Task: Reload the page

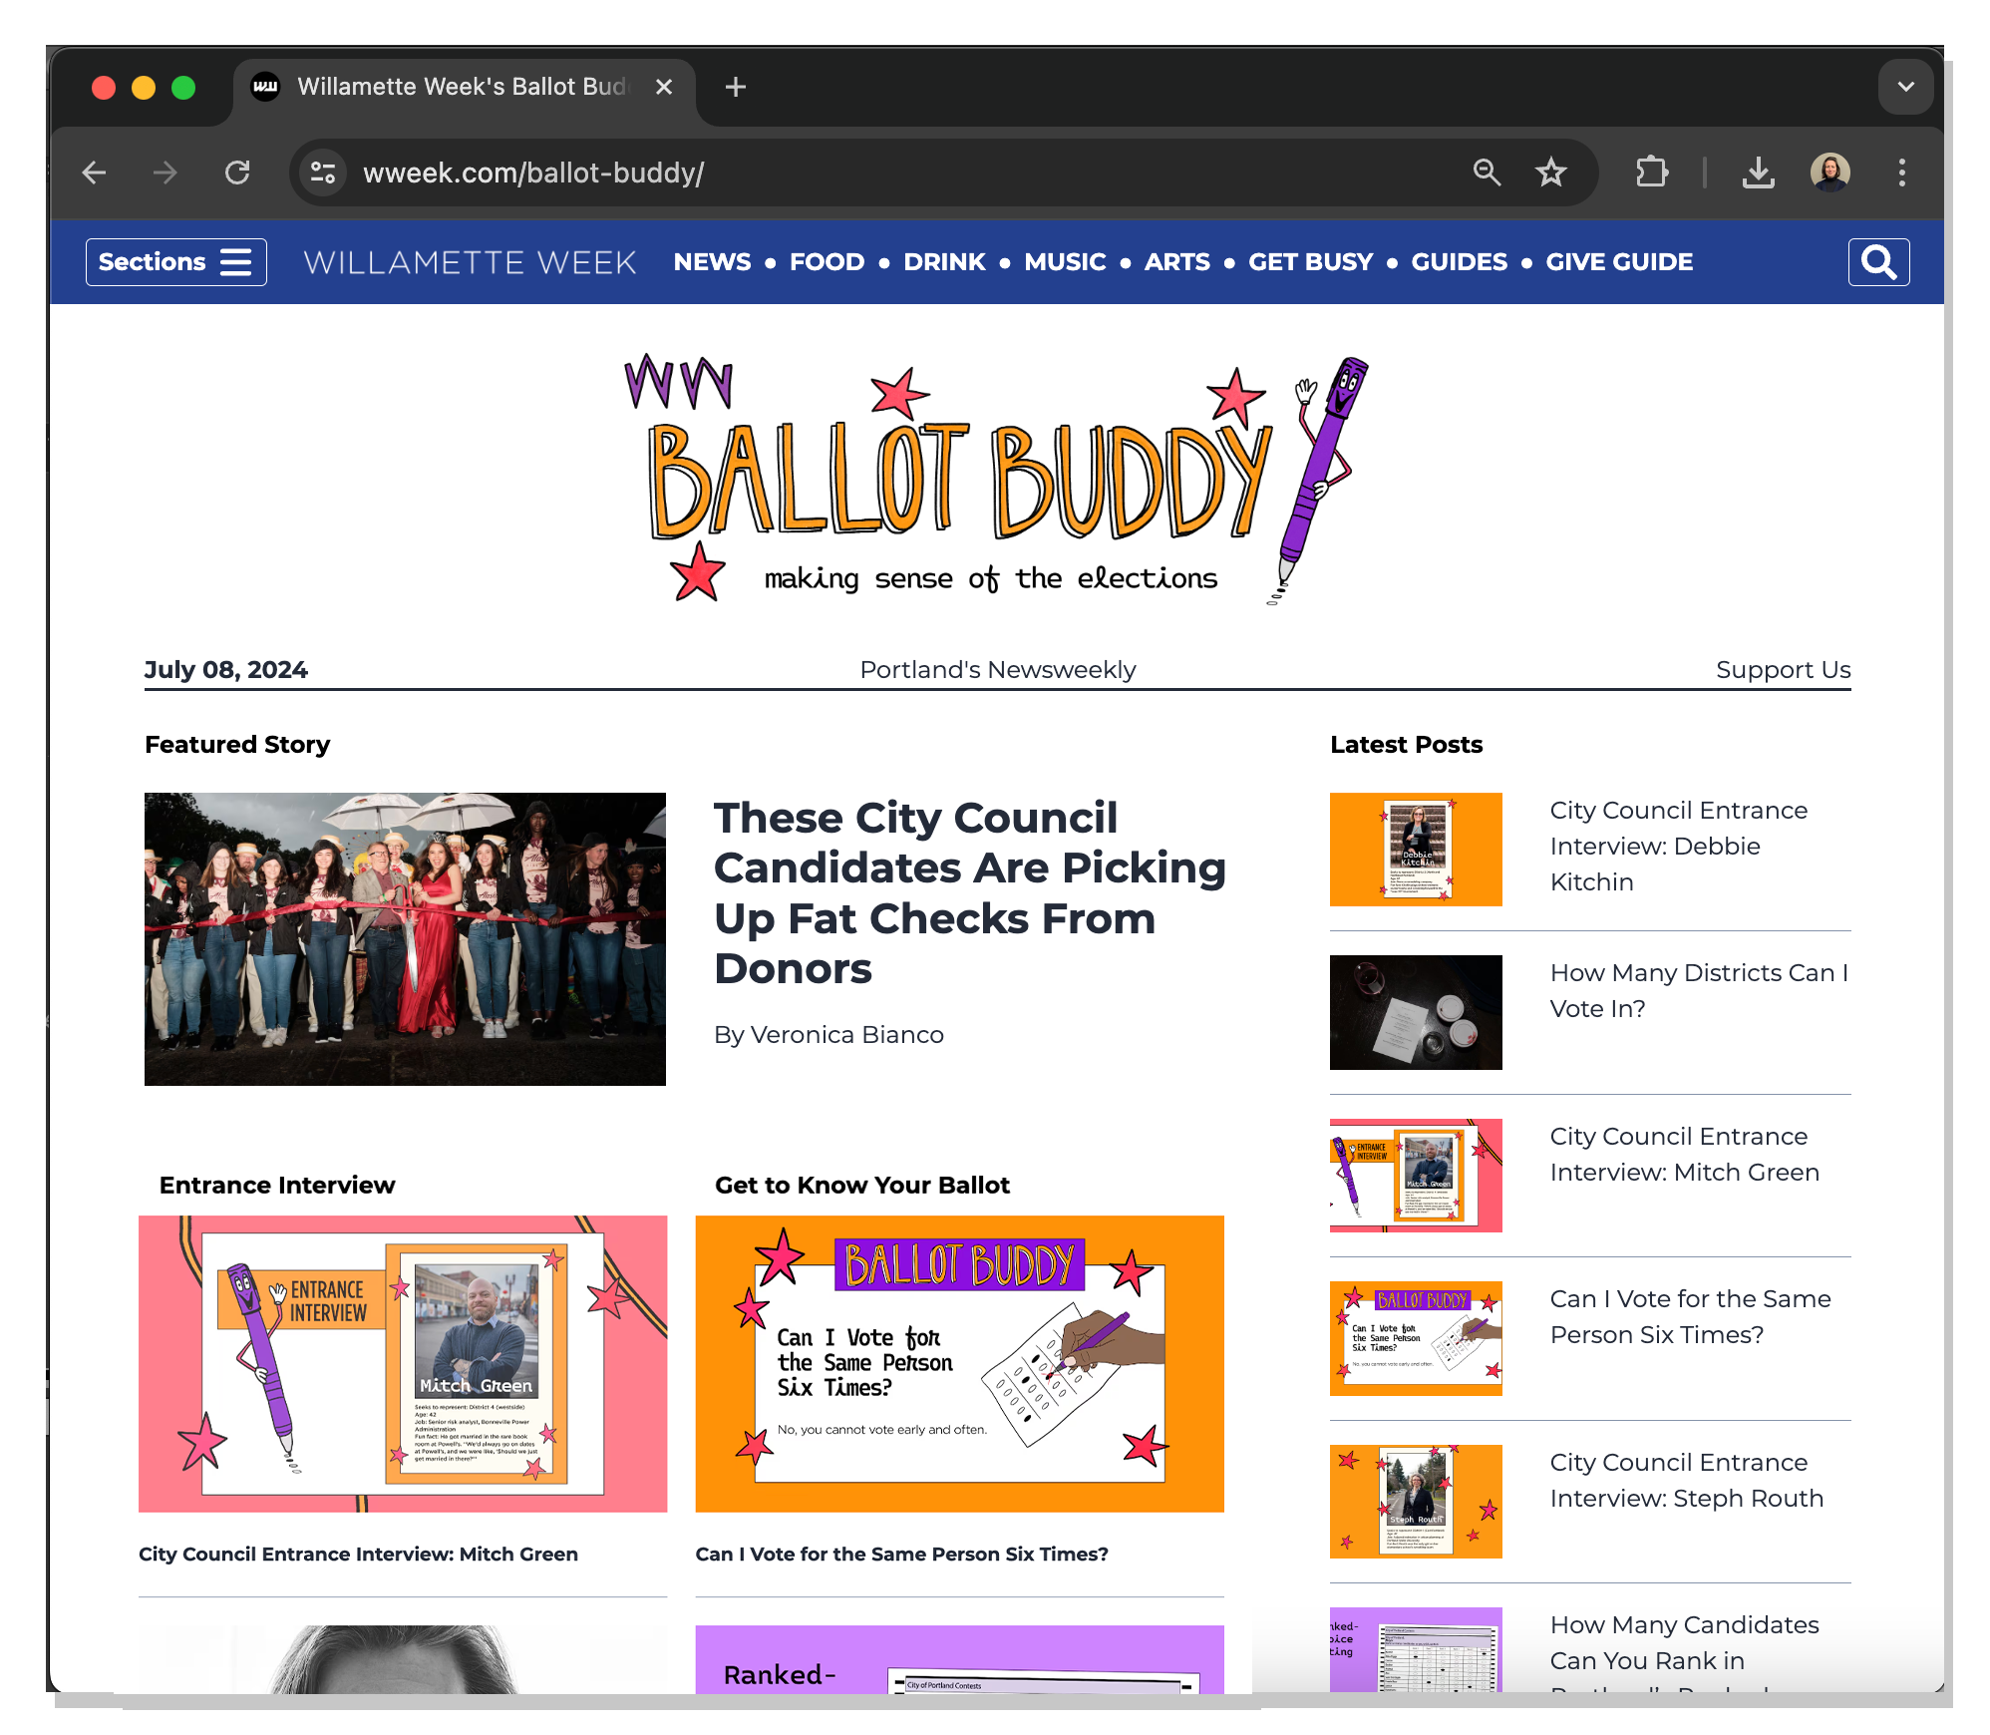Action: (237, 173)
